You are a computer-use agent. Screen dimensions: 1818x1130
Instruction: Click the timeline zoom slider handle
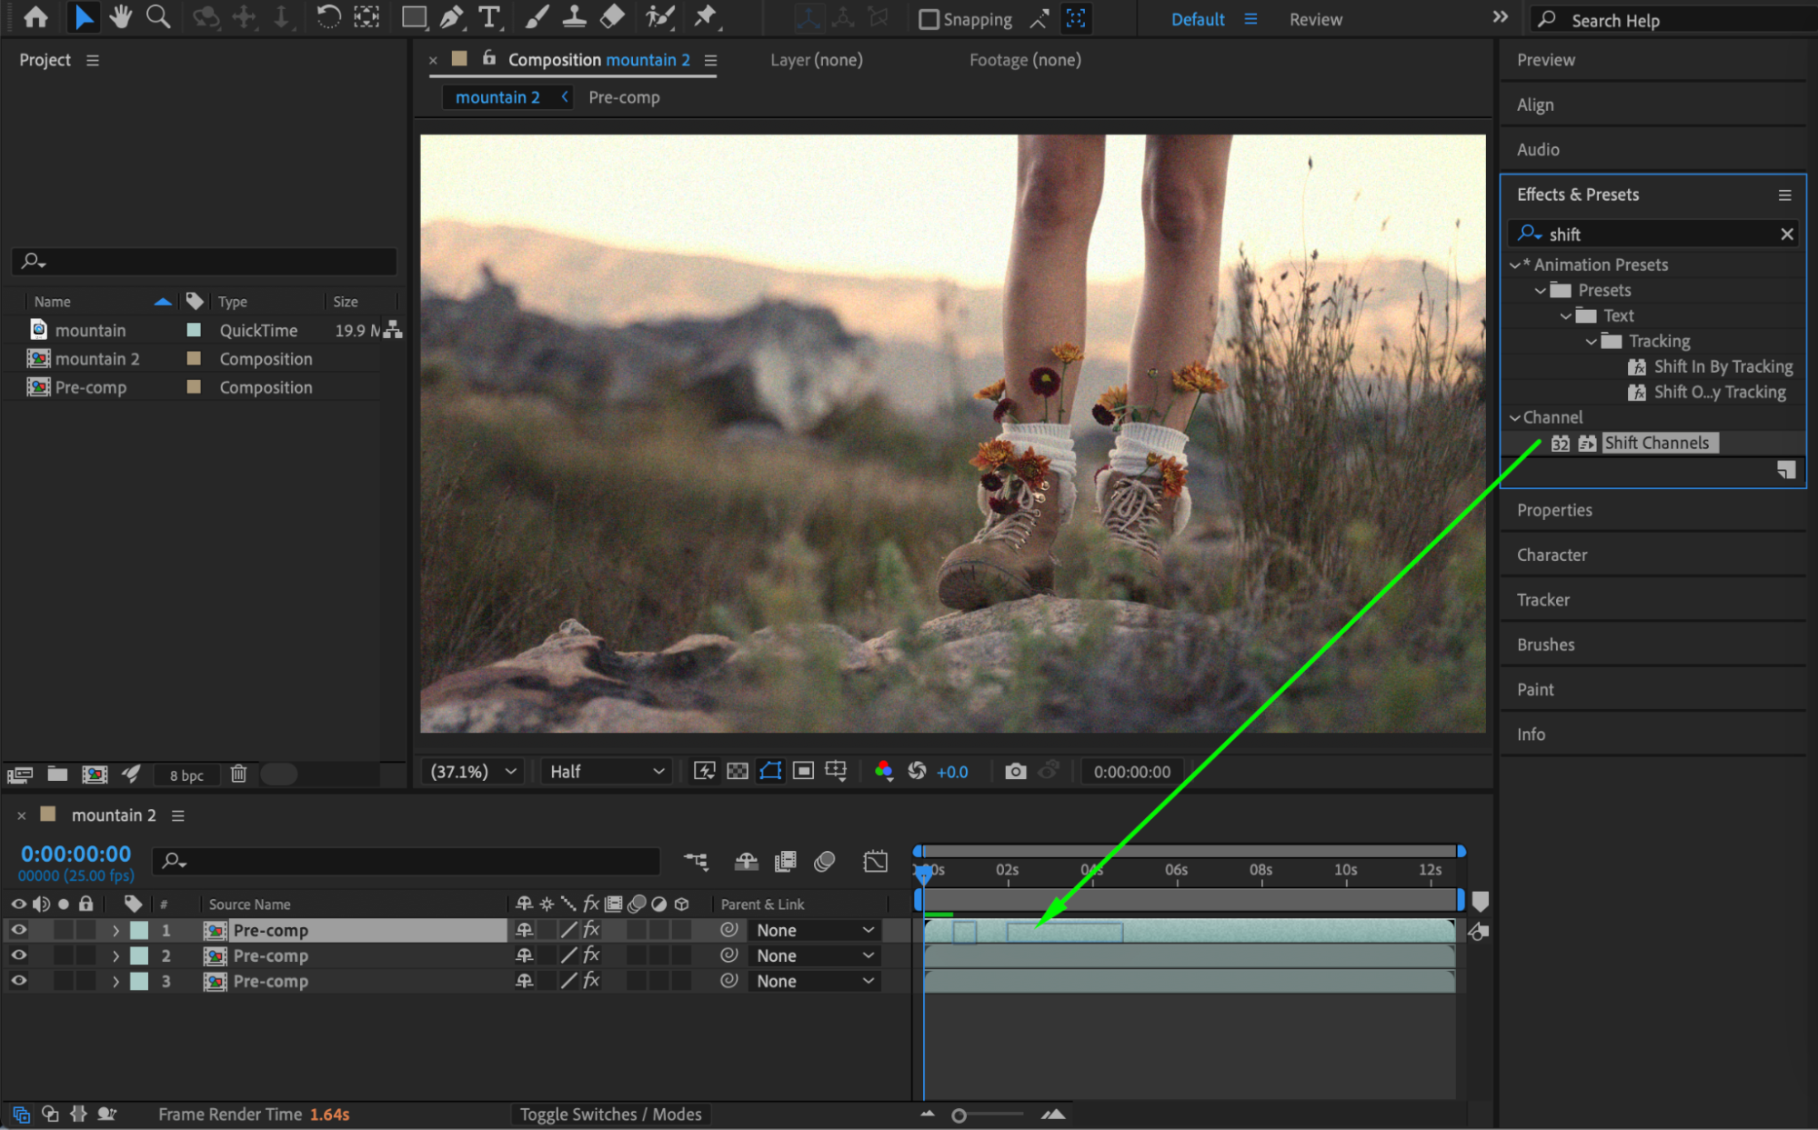[959, 1115]
